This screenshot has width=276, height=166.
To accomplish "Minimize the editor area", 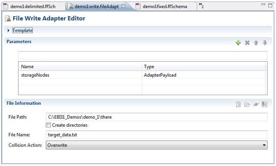I will 263,5.
